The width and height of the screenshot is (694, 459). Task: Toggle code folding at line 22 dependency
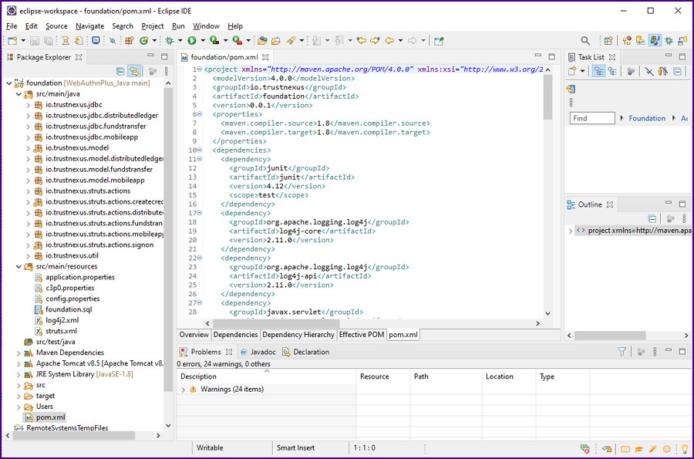[199, 258]
